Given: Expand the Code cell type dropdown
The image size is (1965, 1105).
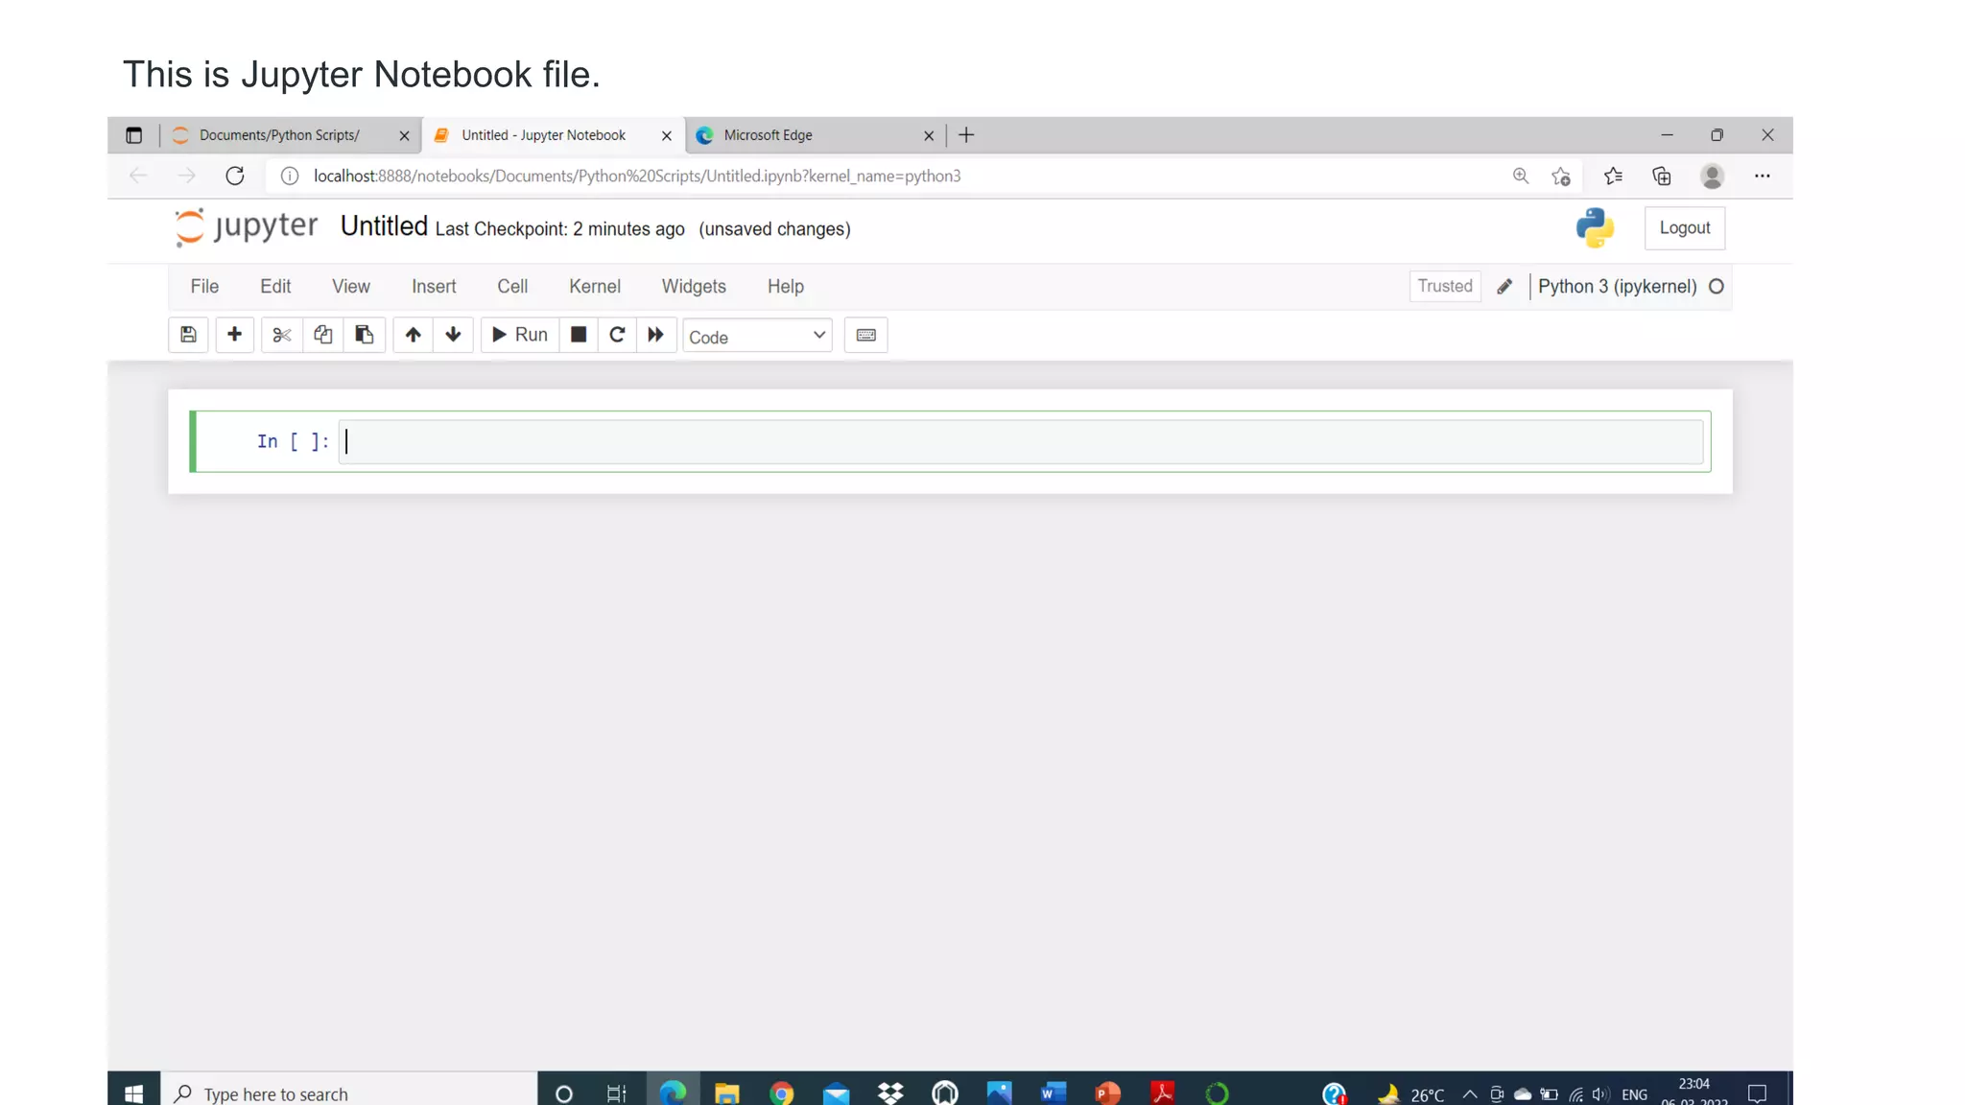Looking at the screenshot, I should coord(757,336).
